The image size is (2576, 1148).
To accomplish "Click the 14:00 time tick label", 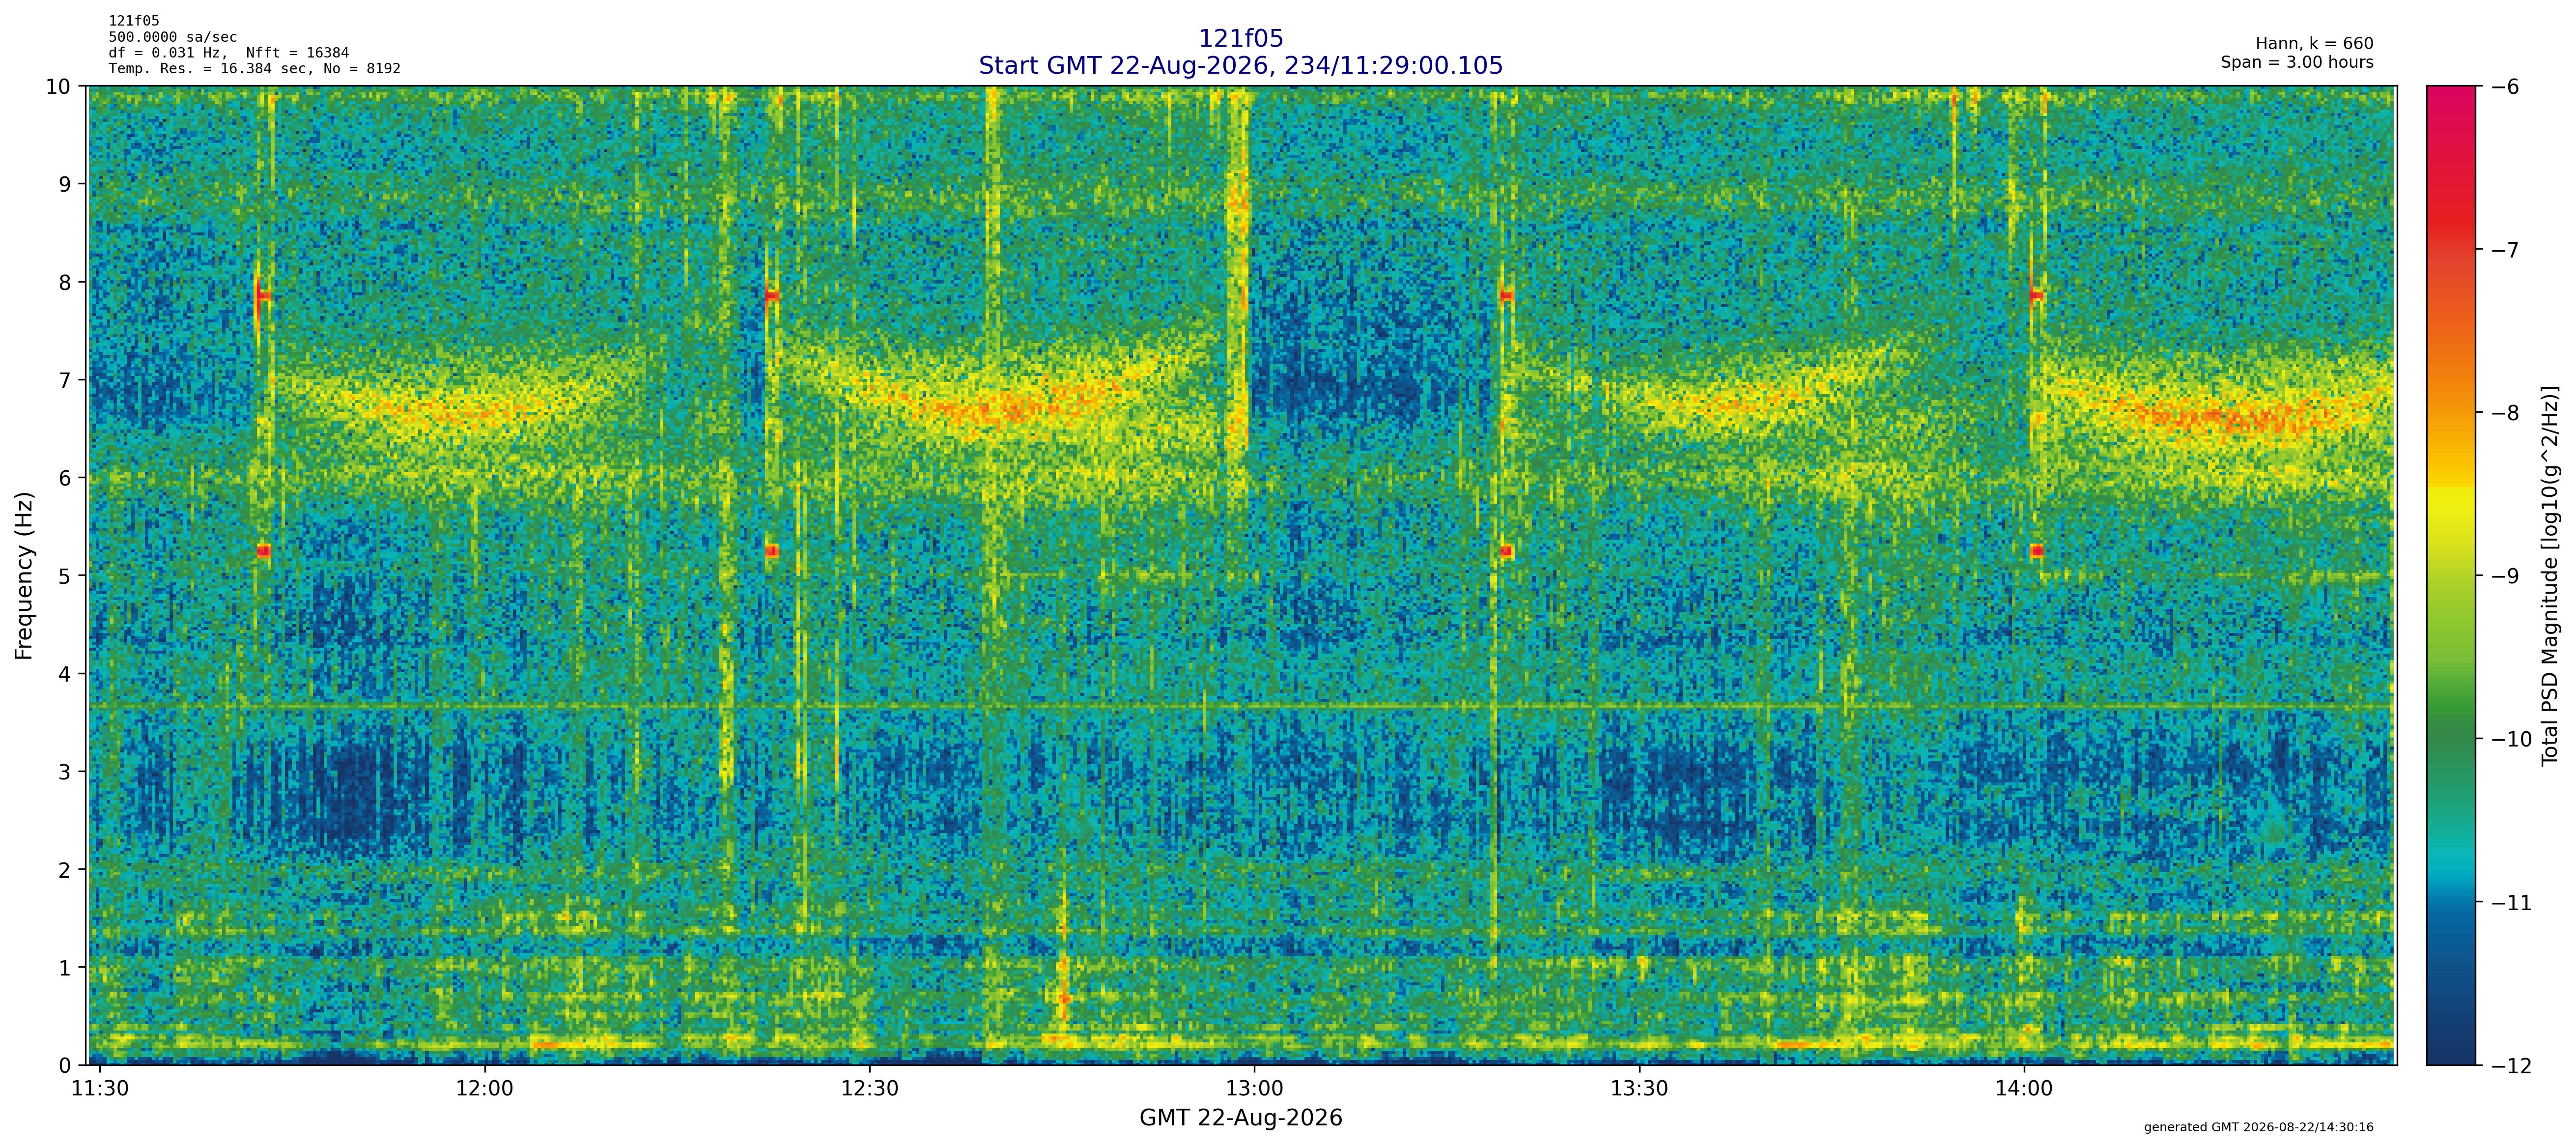I will 2025,1089.
